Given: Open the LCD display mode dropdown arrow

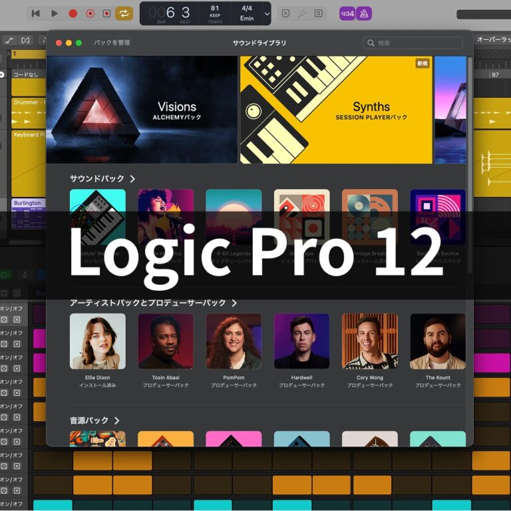Looking at the screenshot, I should pos(267,13).
